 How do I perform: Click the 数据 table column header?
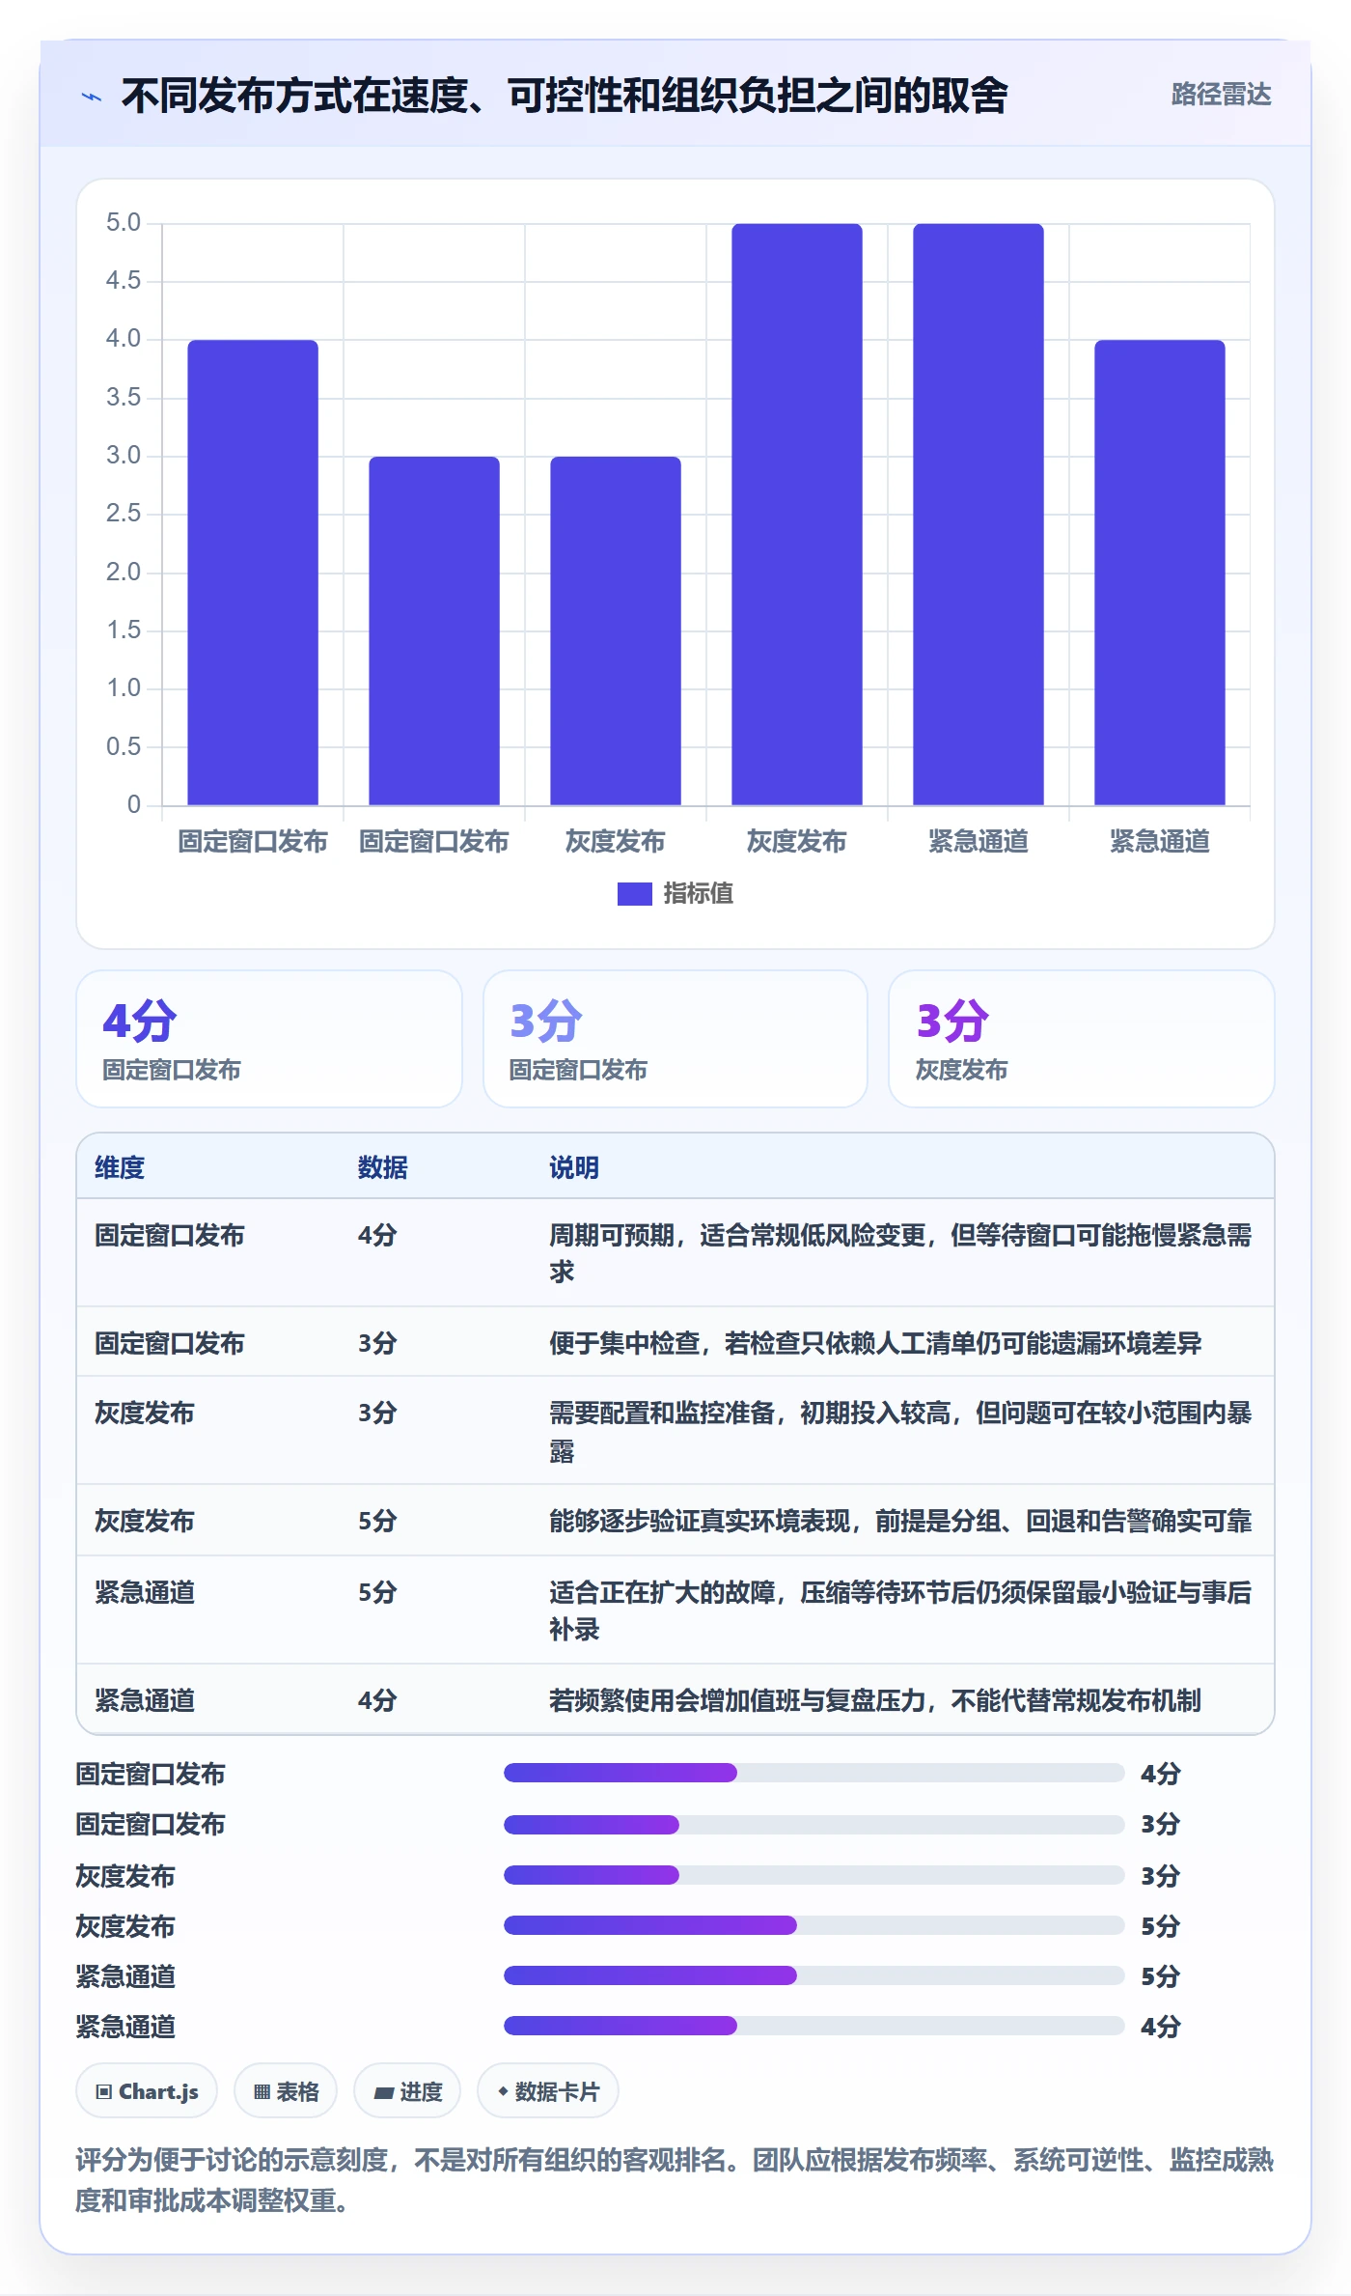383,1167
